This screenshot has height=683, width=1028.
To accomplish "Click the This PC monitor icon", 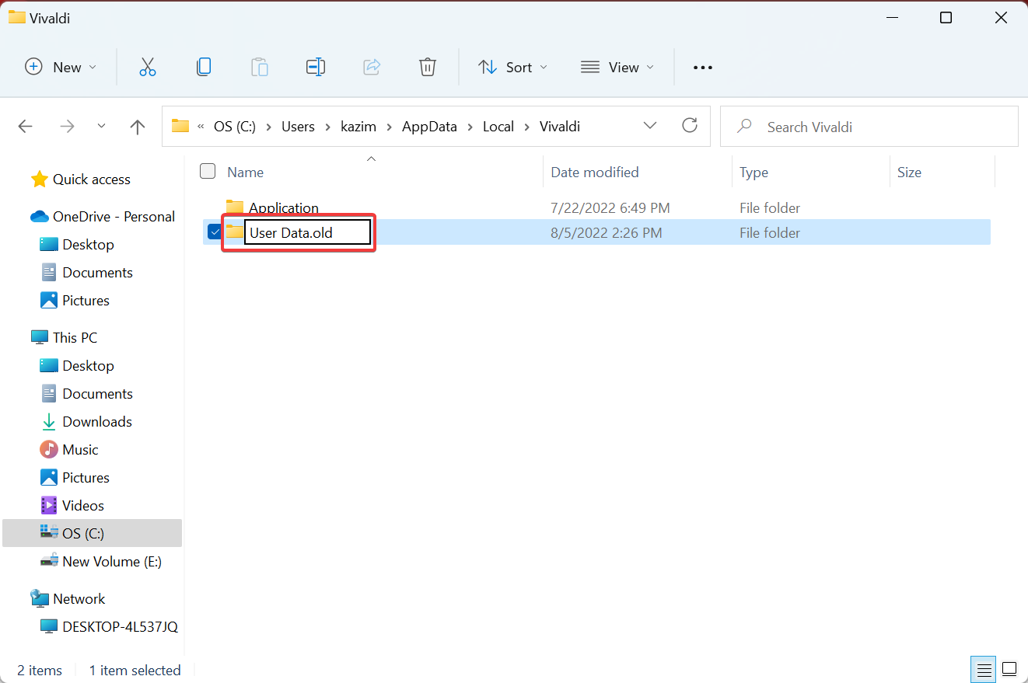I will [x=40, y=338].
